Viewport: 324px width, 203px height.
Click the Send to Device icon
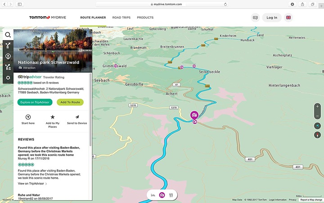click(77, 117)
